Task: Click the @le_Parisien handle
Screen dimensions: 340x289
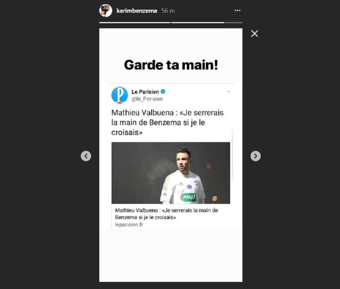Action: point(147,99)
